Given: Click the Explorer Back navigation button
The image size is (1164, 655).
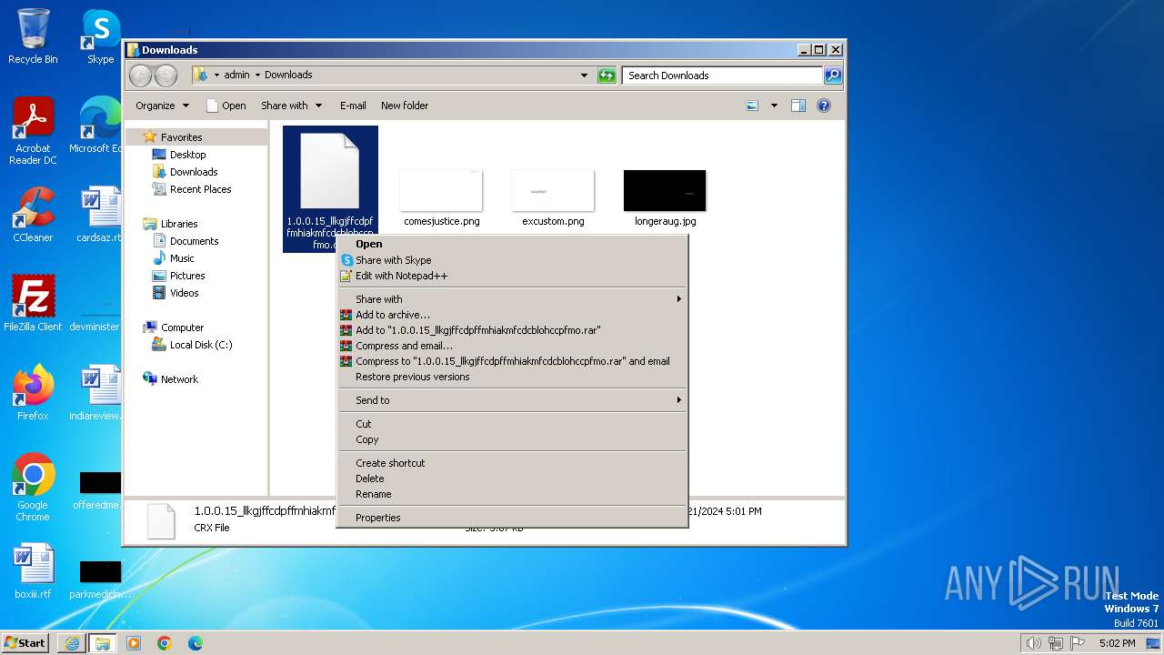Looking at the screenshot, I should pos(140,76).
